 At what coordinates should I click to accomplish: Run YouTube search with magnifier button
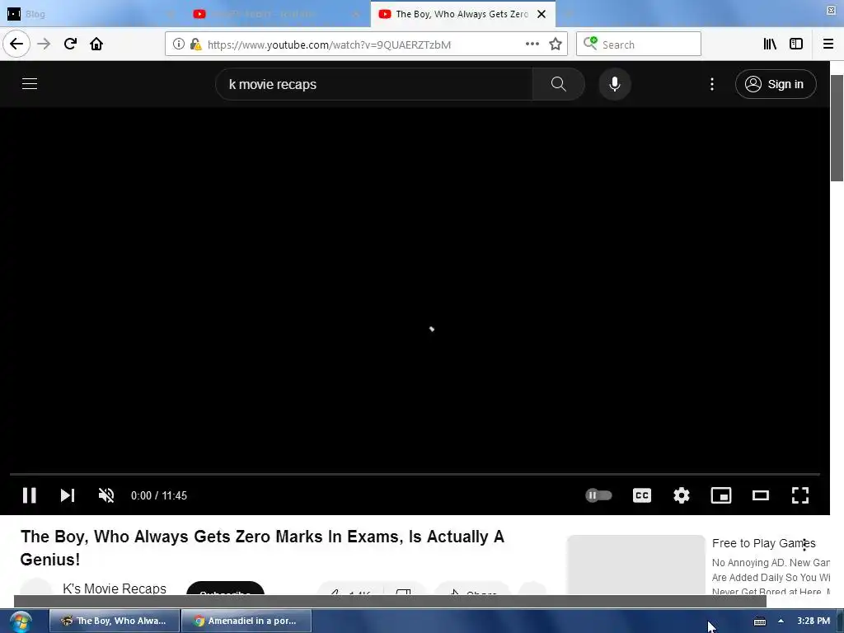click(x=558, y=84)
